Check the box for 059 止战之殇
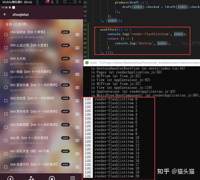200x180 pixels. 6,48
